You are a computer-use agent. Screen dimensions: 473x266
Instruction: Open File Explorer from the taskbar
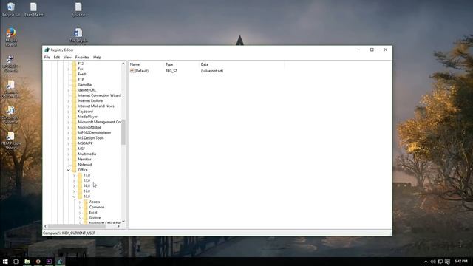(27, 262)
